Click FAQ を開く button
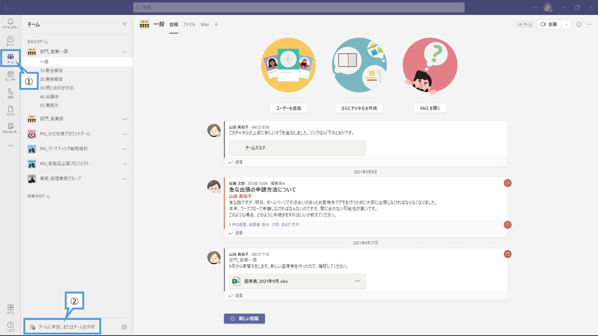 click(430, 108)
